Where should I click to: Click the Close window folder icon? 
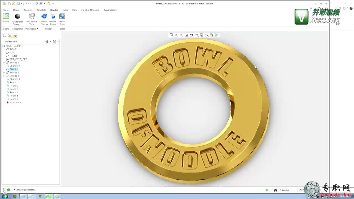point(48,4)
